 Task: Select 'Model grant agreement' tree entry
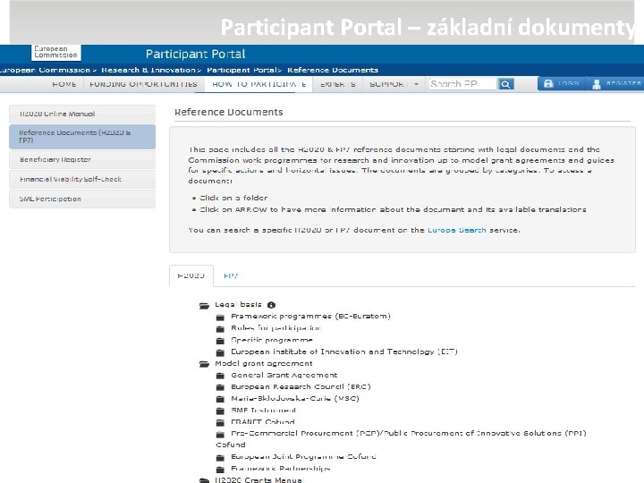(264, 363)
